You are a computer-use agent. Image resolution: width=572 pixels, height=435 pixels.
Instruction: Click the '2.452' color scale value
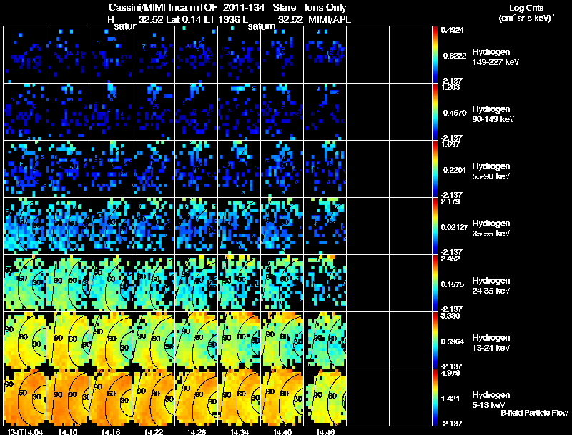point(450,259)
